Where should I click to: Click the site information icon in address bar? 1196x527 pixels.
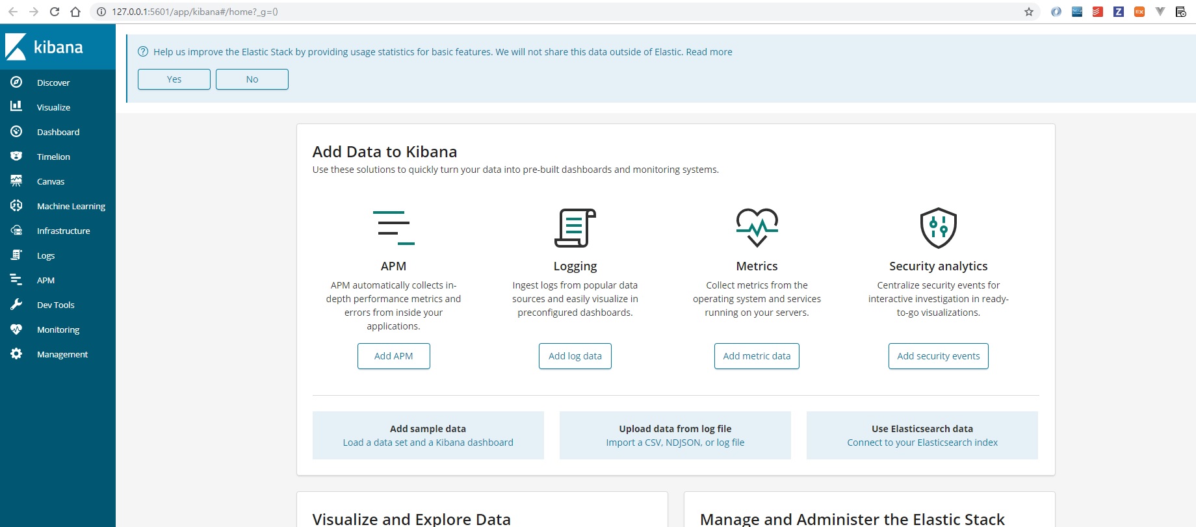pos(101,12)
